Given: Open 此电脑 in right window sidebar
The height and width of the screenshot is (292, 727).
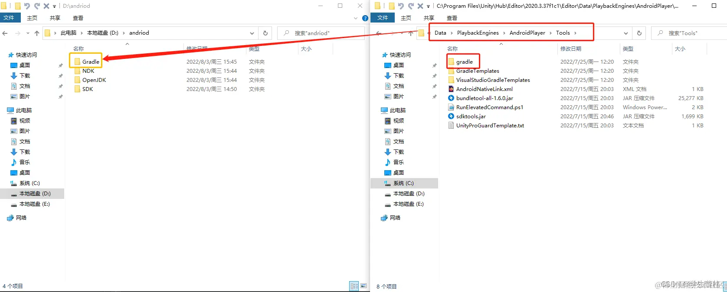Looking at the screenshot, I should pyautogui.click(x=398, y=110).
